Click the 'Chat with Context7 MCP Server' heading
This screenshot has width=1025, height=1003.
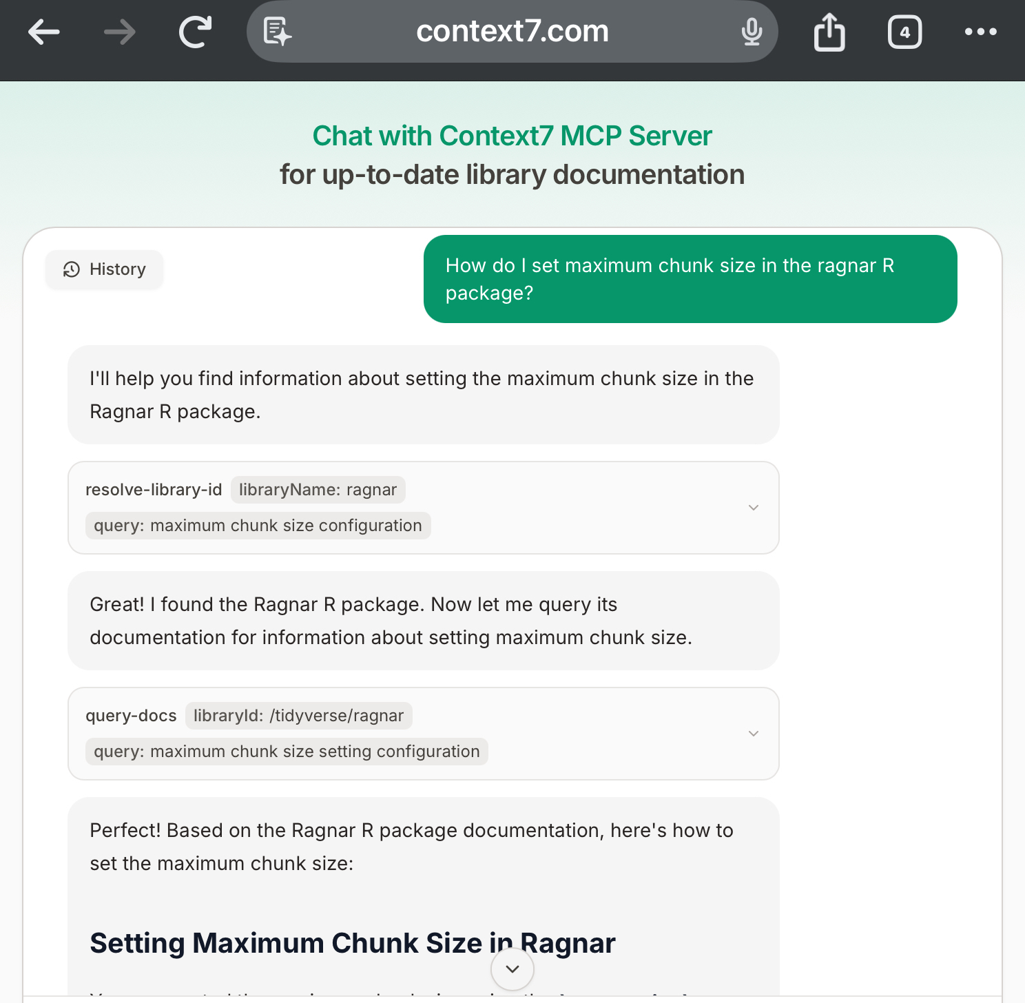pos(512,136)
